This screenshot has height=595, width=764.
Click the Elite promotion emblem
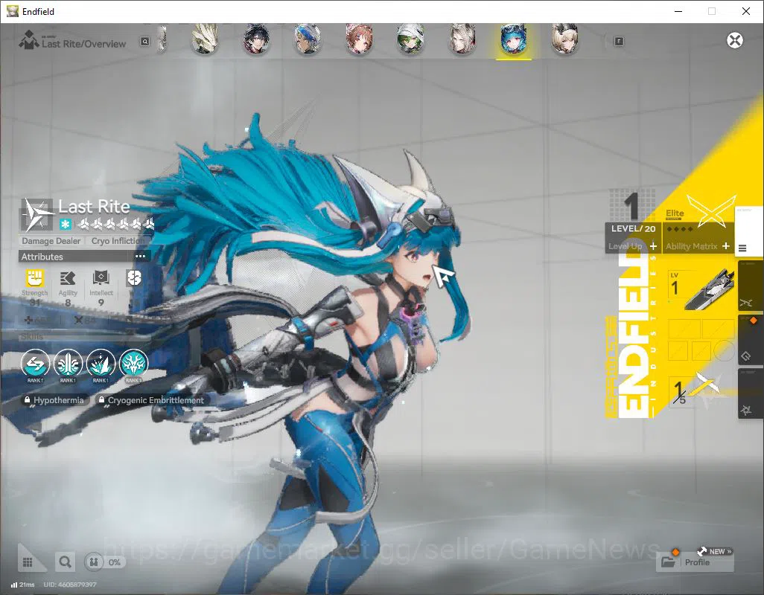(x=711, y=210)
